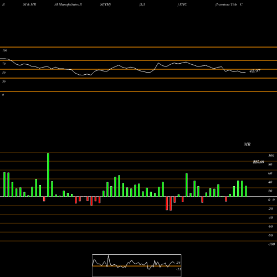Image resolution: width=277 pixels, height=277 pixels.
Task: Click the end point of the RSI line
Action: pyautogui.click(x=245, y=72)
